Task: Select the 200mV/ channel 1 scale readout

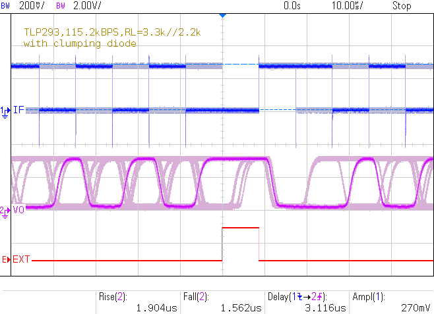Action: point(32,5)
